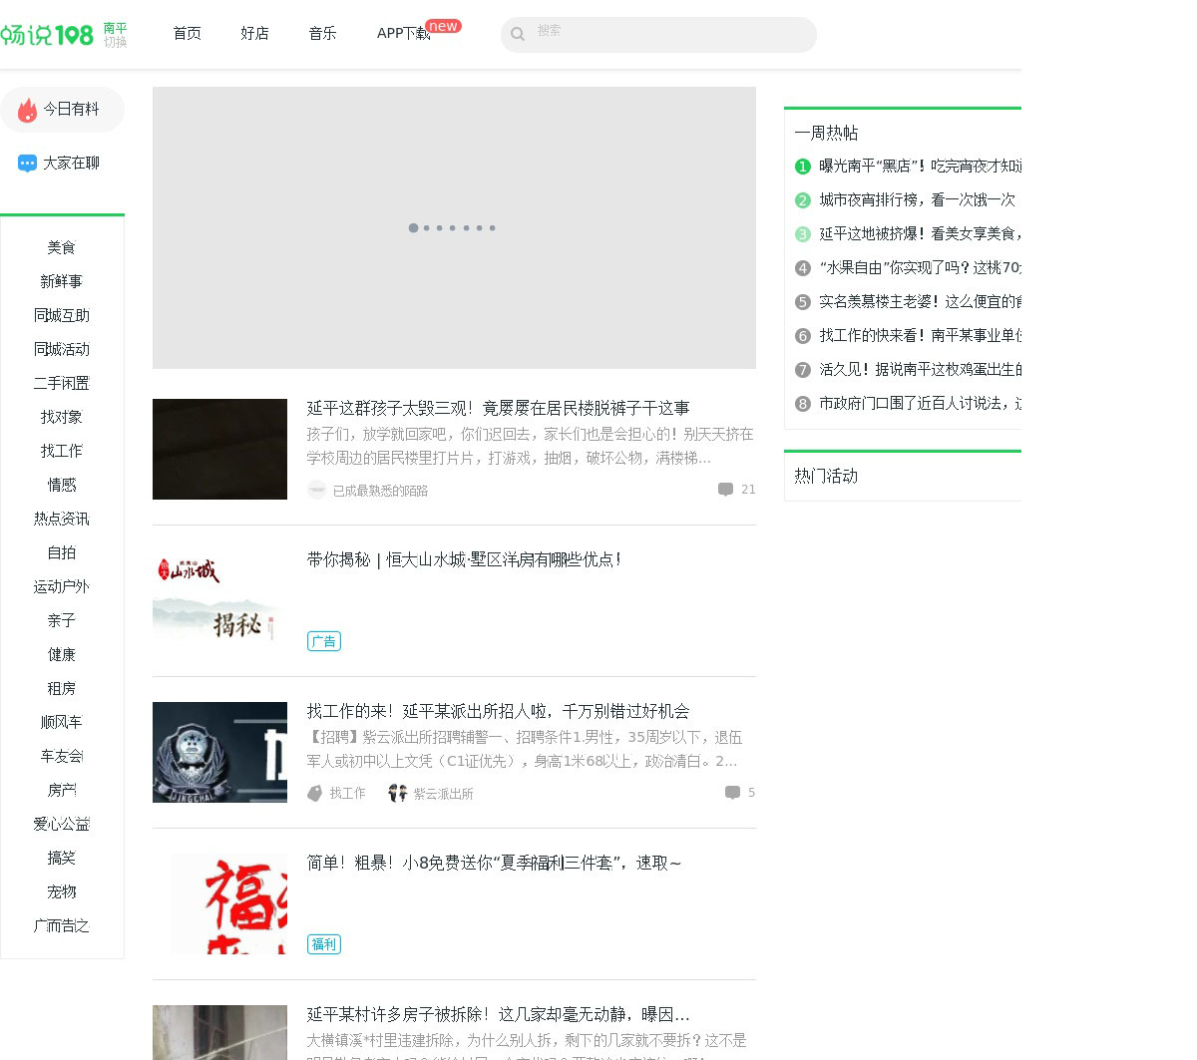
Task: Open the 健康 category
Action: (62, 654)
